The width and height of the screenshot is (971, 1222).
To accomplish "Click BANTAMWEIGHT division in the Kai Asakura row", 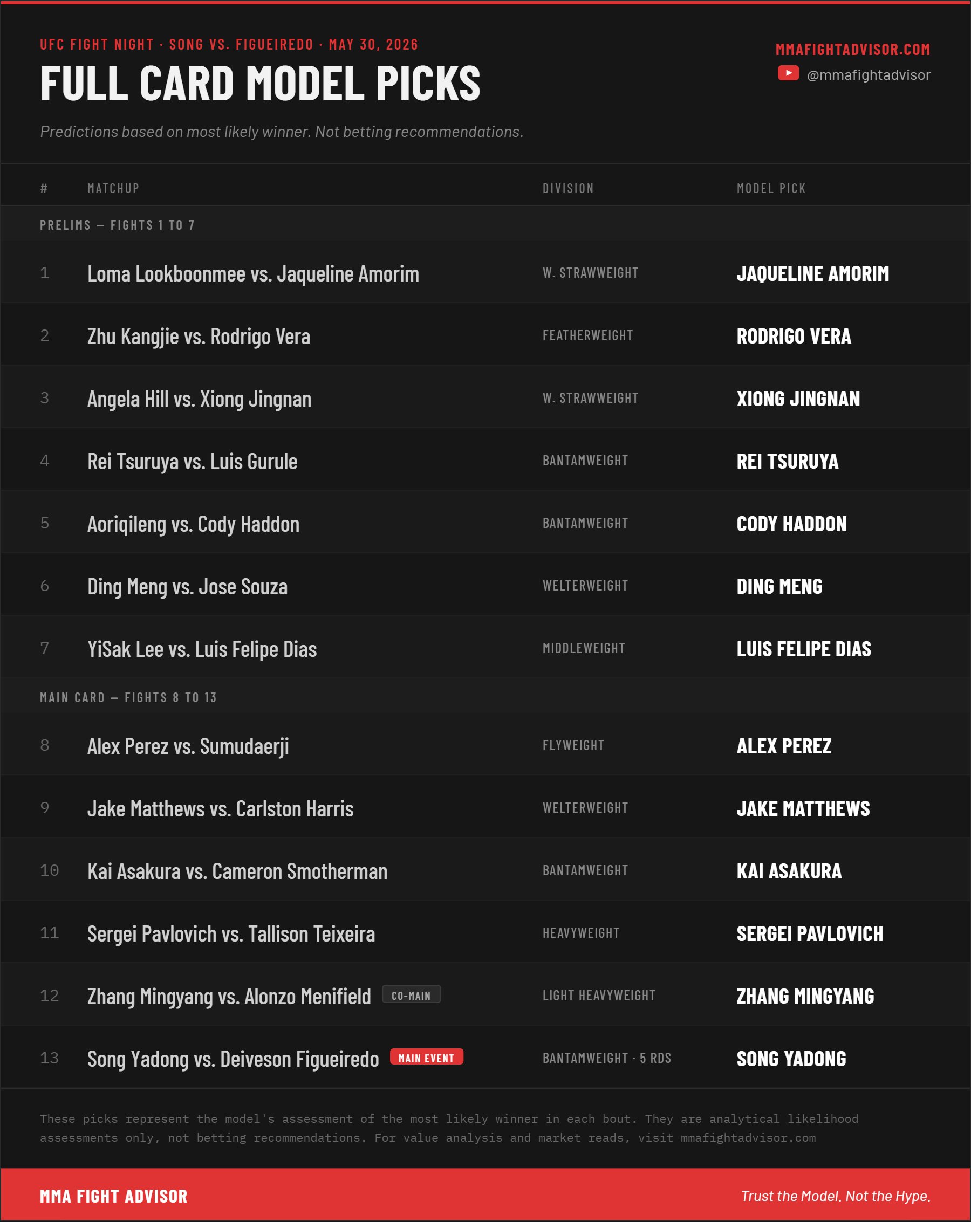I will coord(585,870).
